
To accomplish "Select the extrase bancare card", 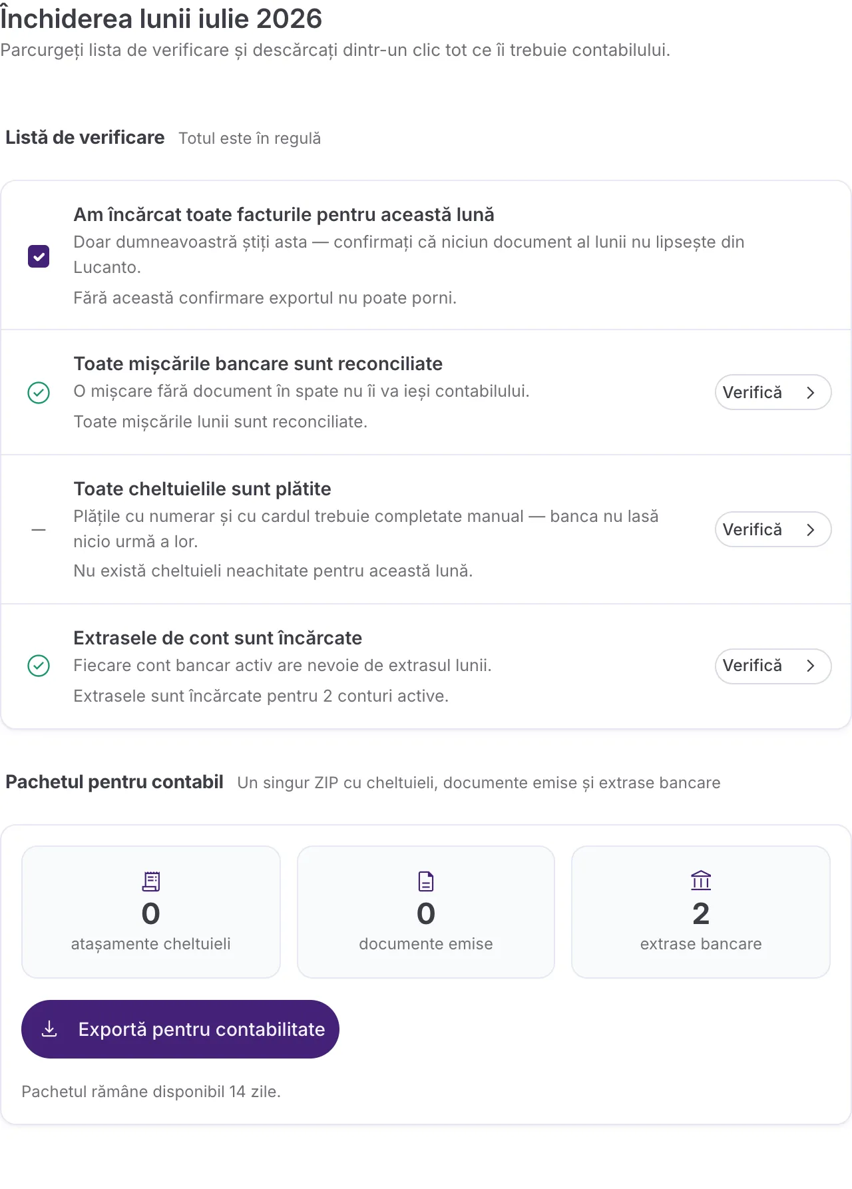I will [701, 912].
